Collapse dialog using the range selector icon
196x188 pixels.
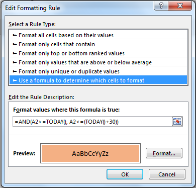coord(177,122)
